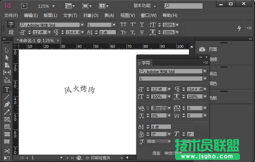Open the arrange documents dropdown
255x162 pixels.
[104, 6]
